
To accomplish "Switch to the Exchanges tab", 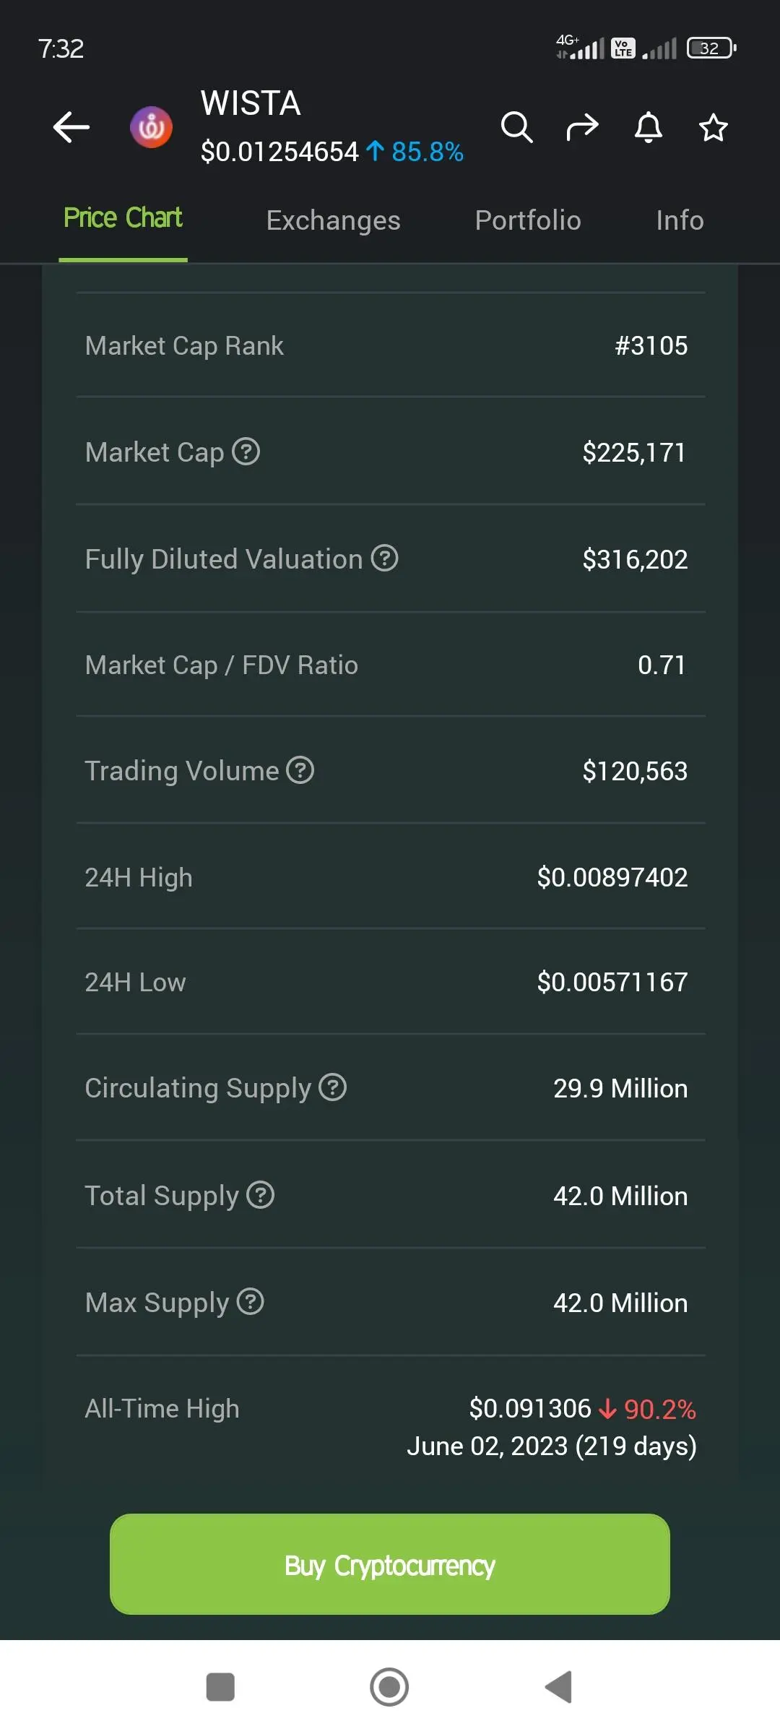I will [x=333, y=220].
